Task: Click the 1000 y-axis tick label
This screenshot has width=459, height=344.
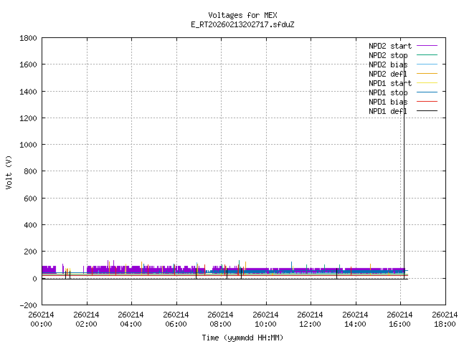Action: (x=29, y=144)
